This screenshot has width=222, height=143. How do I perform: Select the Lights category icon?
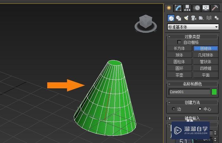[186, 18]
